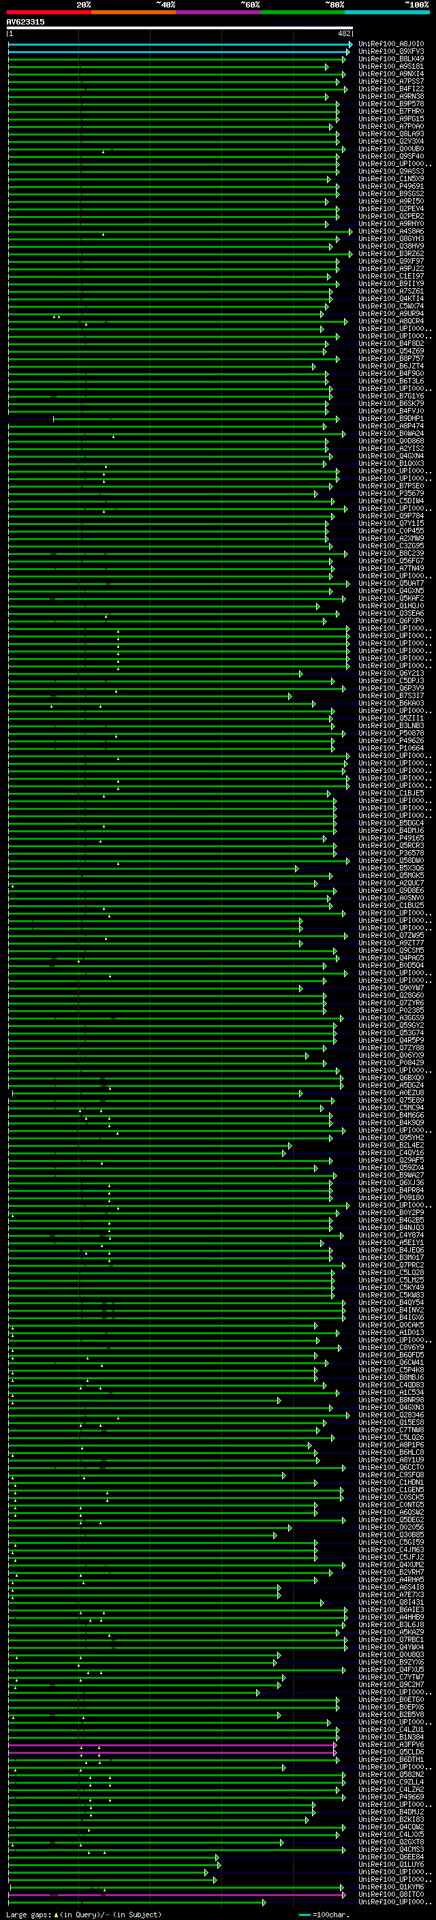Screen dimensions: 436x1920
Task: Select the label UniRef100_Q54Z69
Action: click(391, 351)
